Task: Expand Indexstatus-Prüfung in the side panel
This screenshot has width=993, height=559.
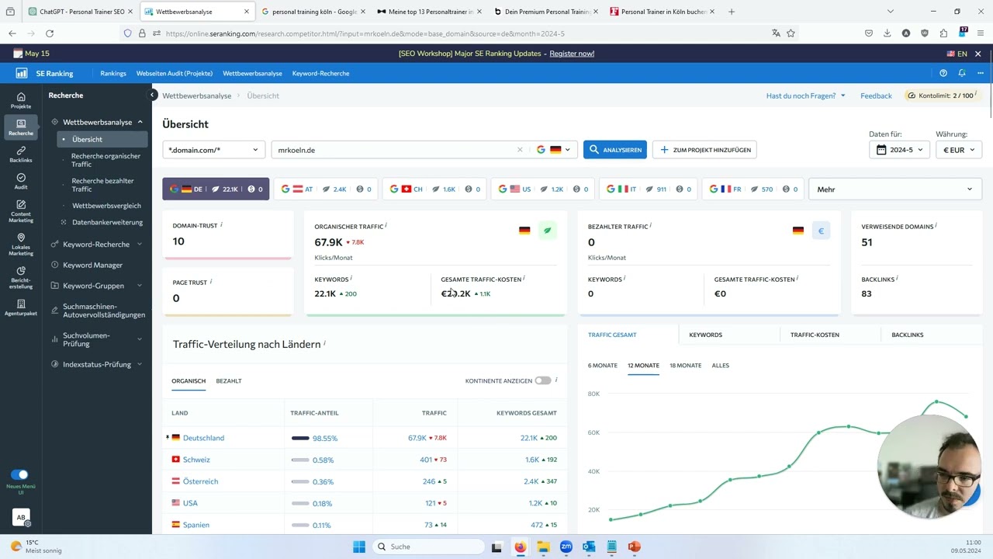Action: [140, 364]
